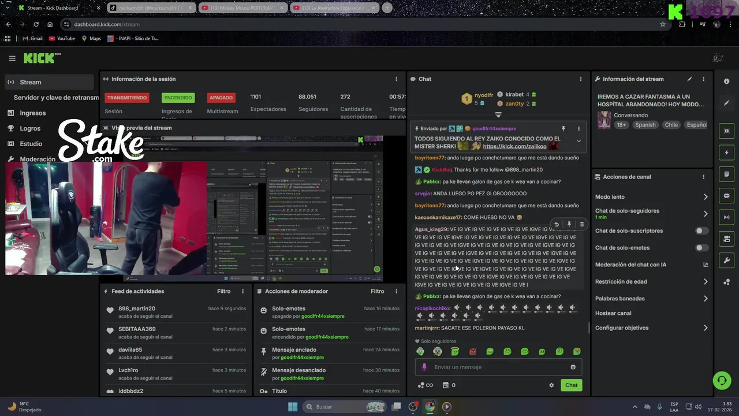Open the YouTube bookmark
The height and width of the screenshot is (416, 739).
click(62, 39)
